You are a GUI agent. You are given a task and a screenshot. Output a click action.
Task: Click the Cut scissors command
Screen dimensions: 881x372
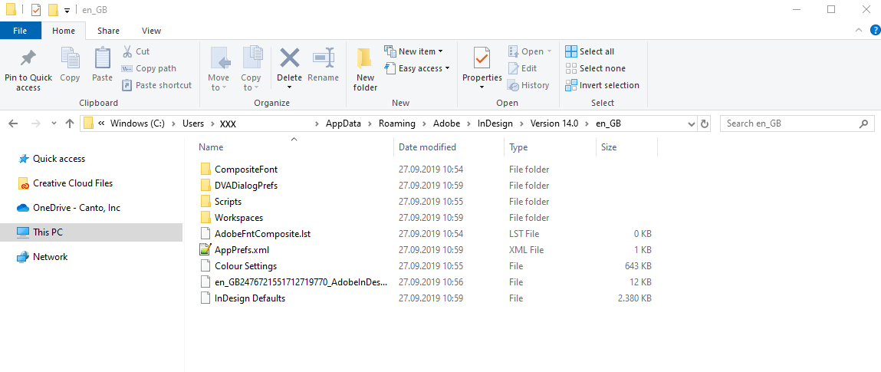(x=136, y=51)
